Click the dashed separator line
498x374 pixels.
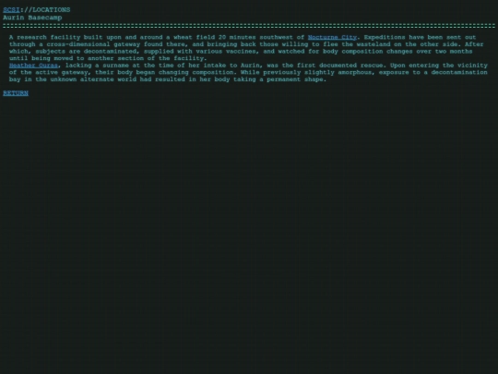[249, 26]
